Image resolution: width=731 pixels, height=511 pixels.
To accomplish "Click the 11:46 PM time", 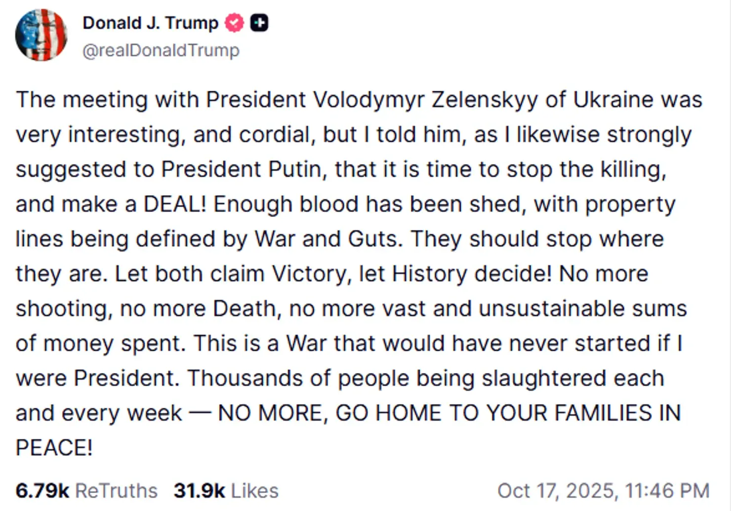I will click(667, 491).
